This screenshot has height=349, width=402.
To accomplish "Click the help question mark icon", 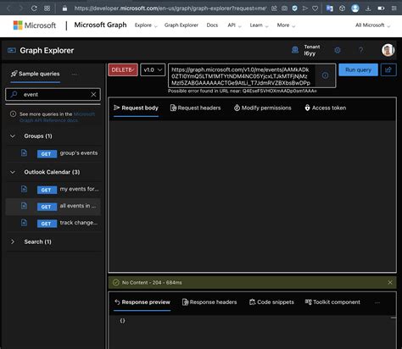I will pos(360,50).
